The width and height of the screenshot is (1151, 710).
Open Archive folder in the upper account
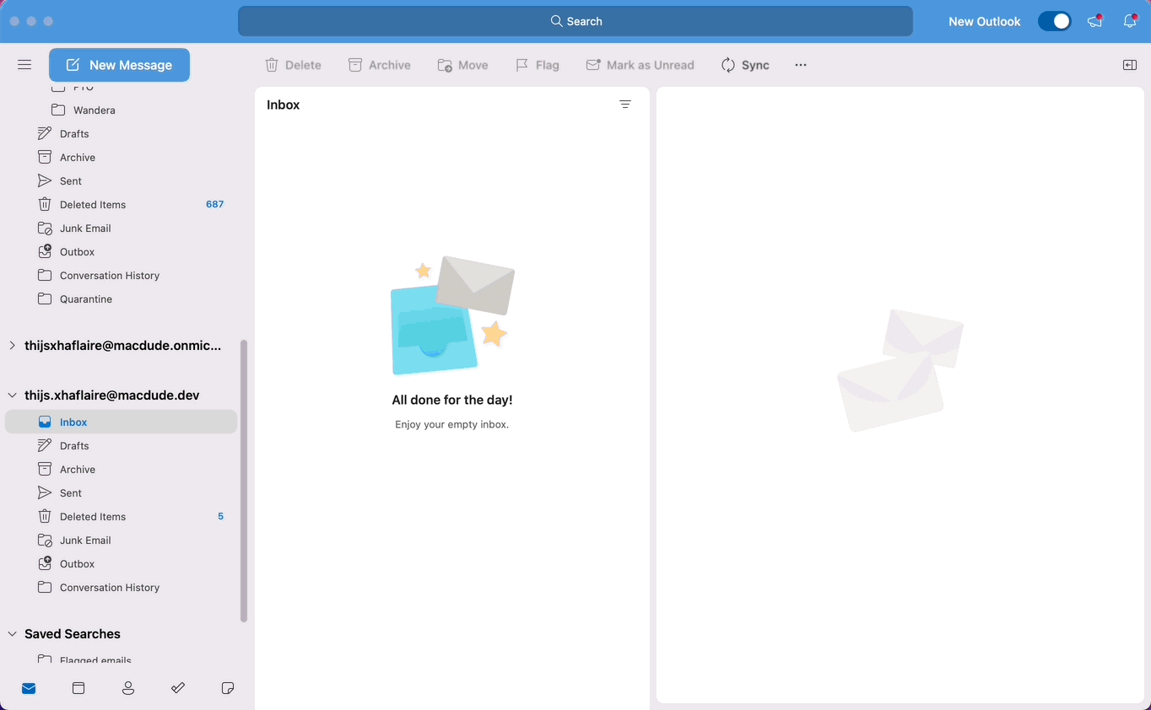pyautogui.click(x=121, y=158)
